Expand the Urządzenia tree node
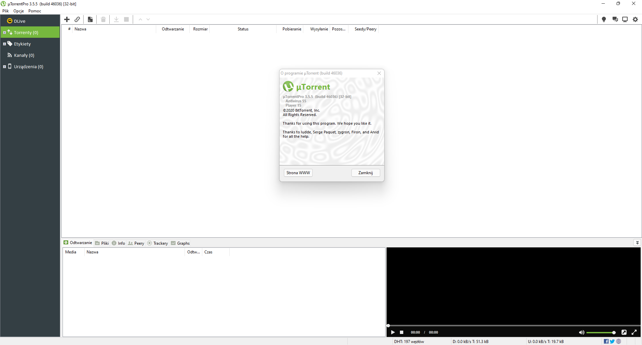This screenshot has height=345, width=642. coord(4,67)
